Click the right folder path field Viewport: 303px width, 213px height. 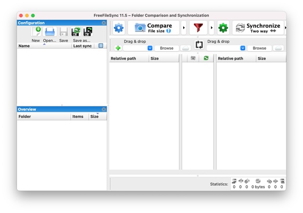click(224, 48)
